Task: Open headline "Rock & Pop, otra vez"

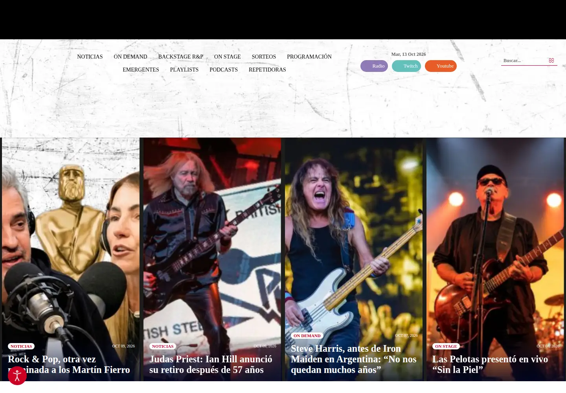Action: (69, 364)
